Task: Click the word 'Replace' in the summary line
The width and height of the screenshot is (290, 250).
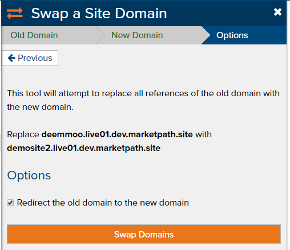Action: (23, 134)
